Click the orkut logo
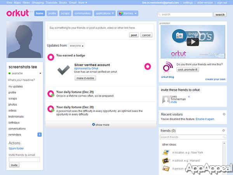233x175 pixels. 18,13
